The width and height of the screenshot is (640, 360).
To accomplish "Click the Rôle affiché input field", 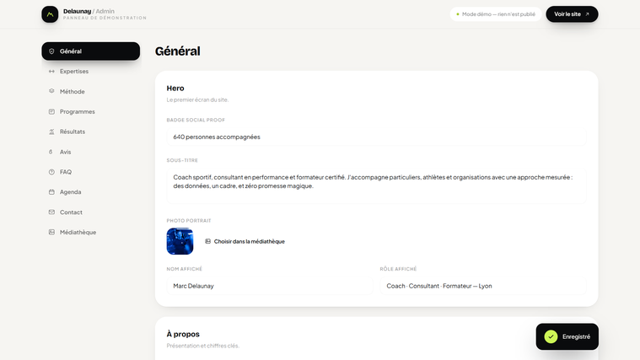I will pyautogui.click(x=483, y=286).
